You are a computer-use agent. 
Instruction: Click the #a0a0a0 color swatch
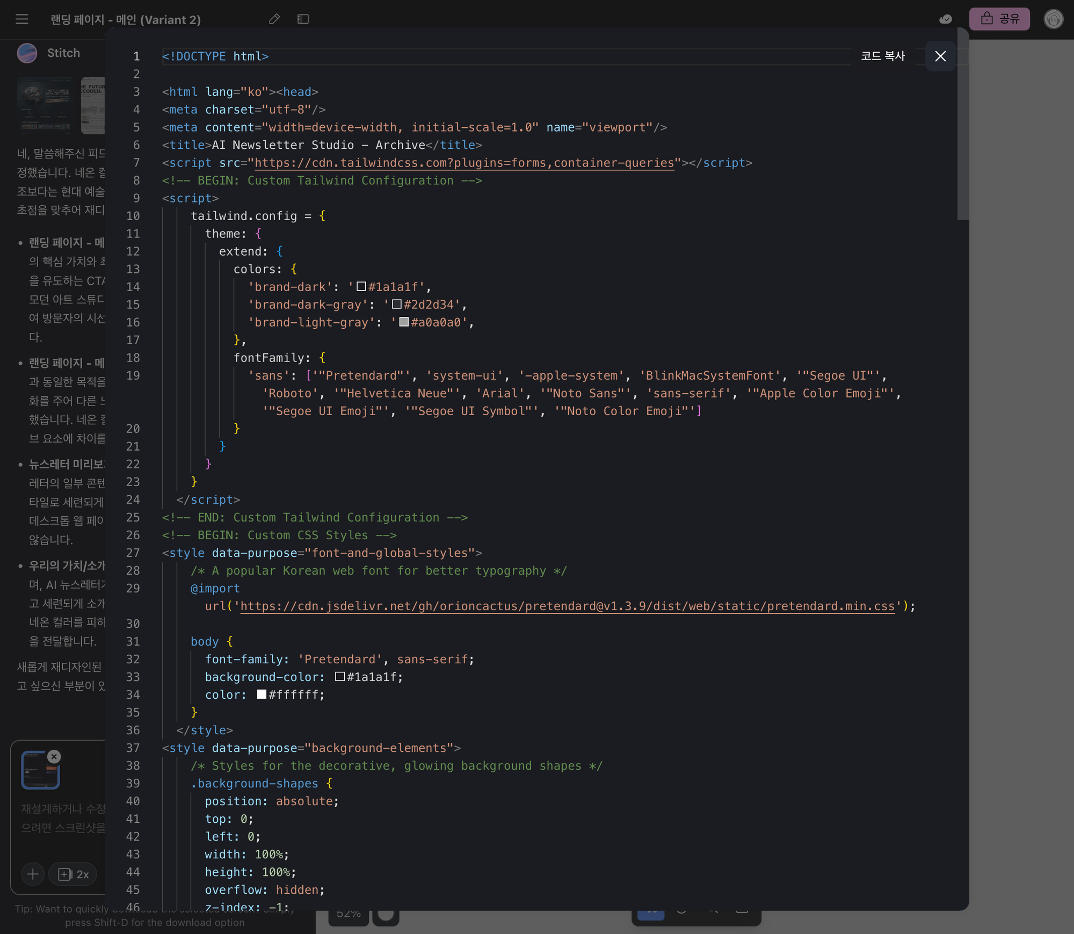(x=404, y=322)
